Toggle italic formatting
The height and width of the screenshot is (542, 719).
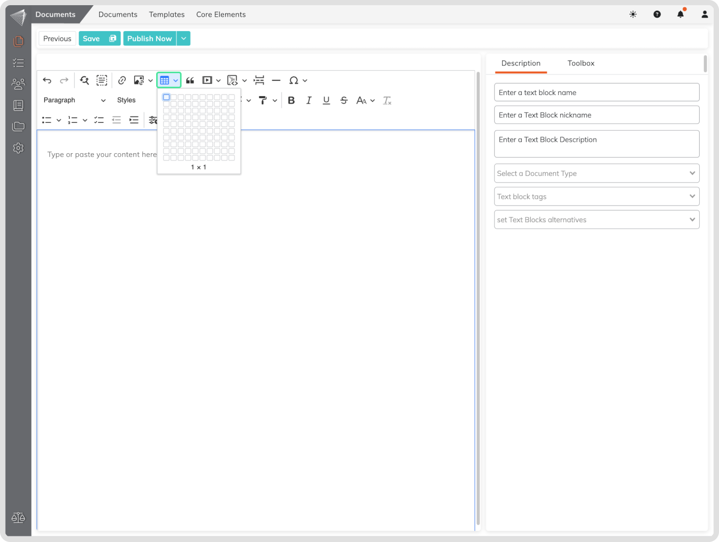click(309, 101)
